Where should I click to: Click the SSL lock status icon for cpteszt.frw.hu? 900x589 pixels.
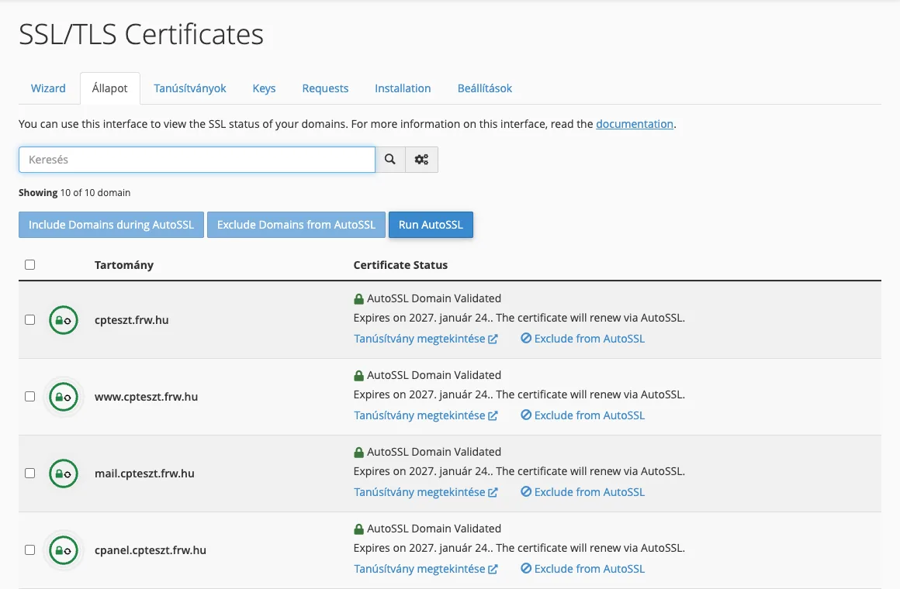(x=63, y=320)
